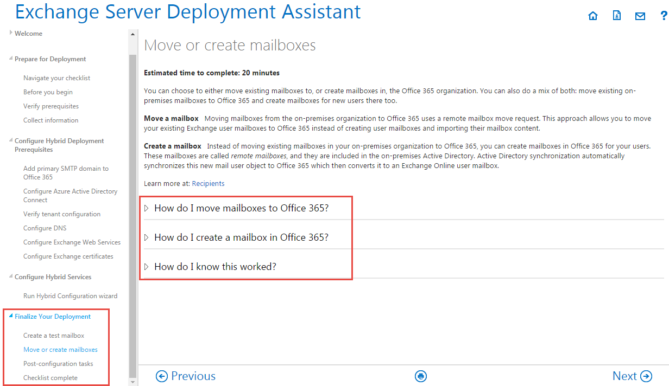
Task: Expand the triangle for moving mailboxes question
Action: (x=146, y=208)
